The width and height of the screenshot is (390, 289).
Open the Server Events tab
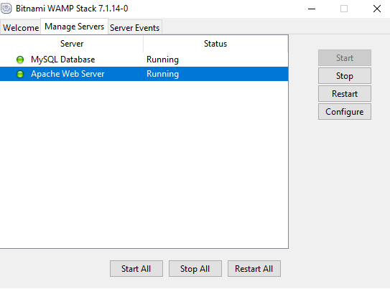click(134, 27)
